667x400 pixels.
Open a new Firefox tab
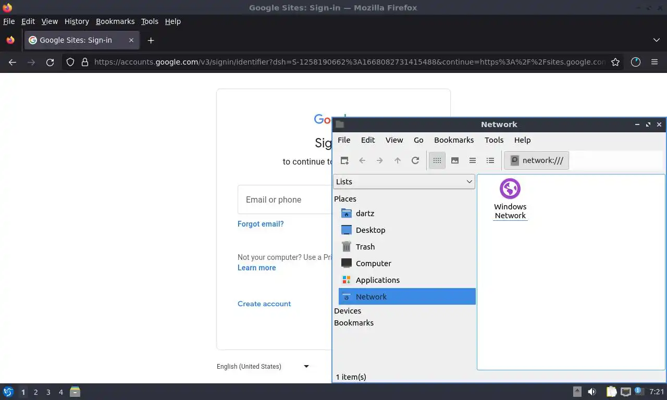pyautogui.click(x=151, y=40)
